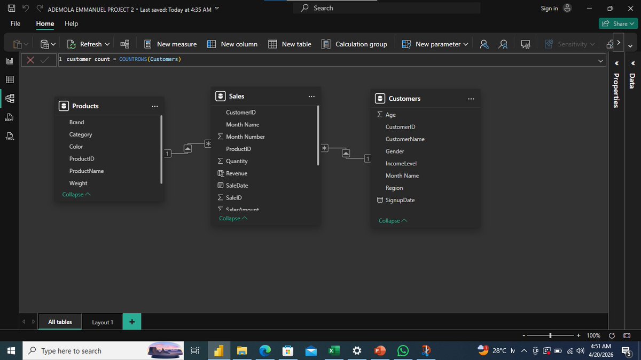This screenshot has height=360, width=641.
Task: Open the DAX query view icon
Action: click(9, 117)
